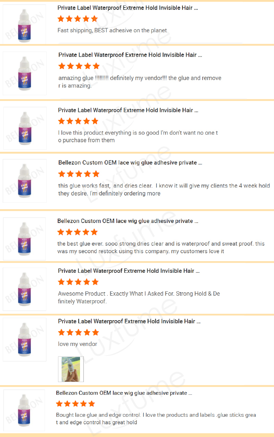This screenshot has width=274, height=437.
Task: Click product title above "amazing glue" review
Action: pyautogui.click(x=130, y=55)
